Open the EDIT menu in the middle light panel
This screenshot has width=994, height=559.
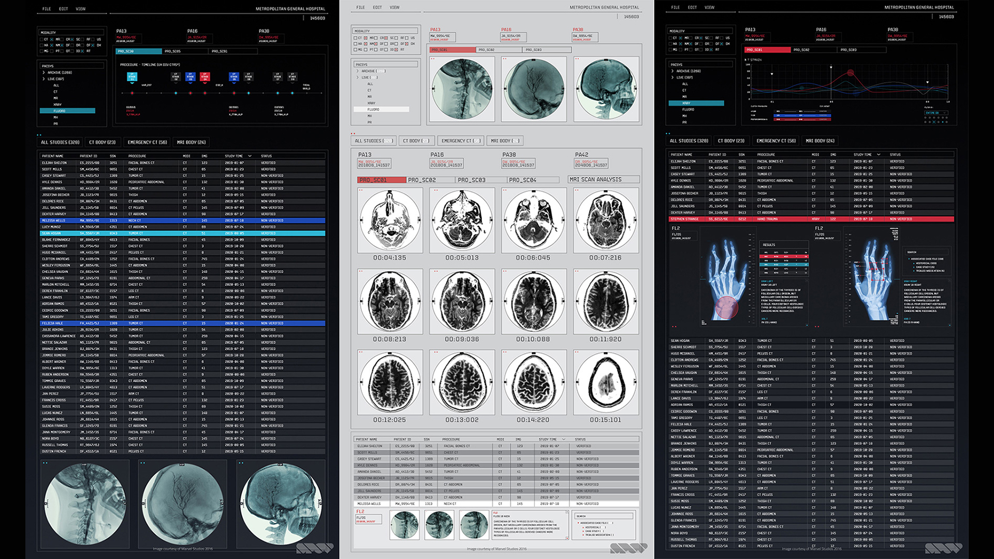(377, 7)
